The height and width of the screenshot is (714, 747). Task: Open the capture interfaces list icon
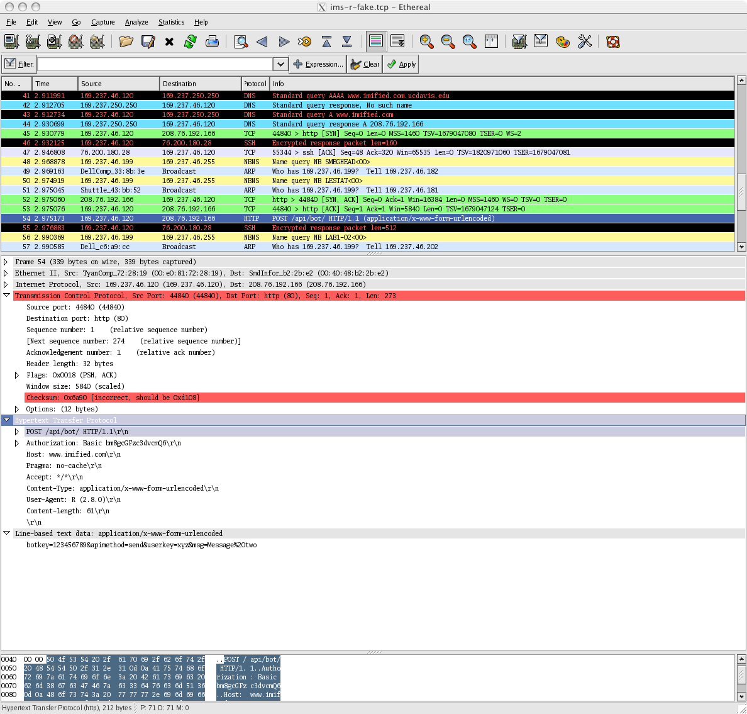tap(11, 42)
